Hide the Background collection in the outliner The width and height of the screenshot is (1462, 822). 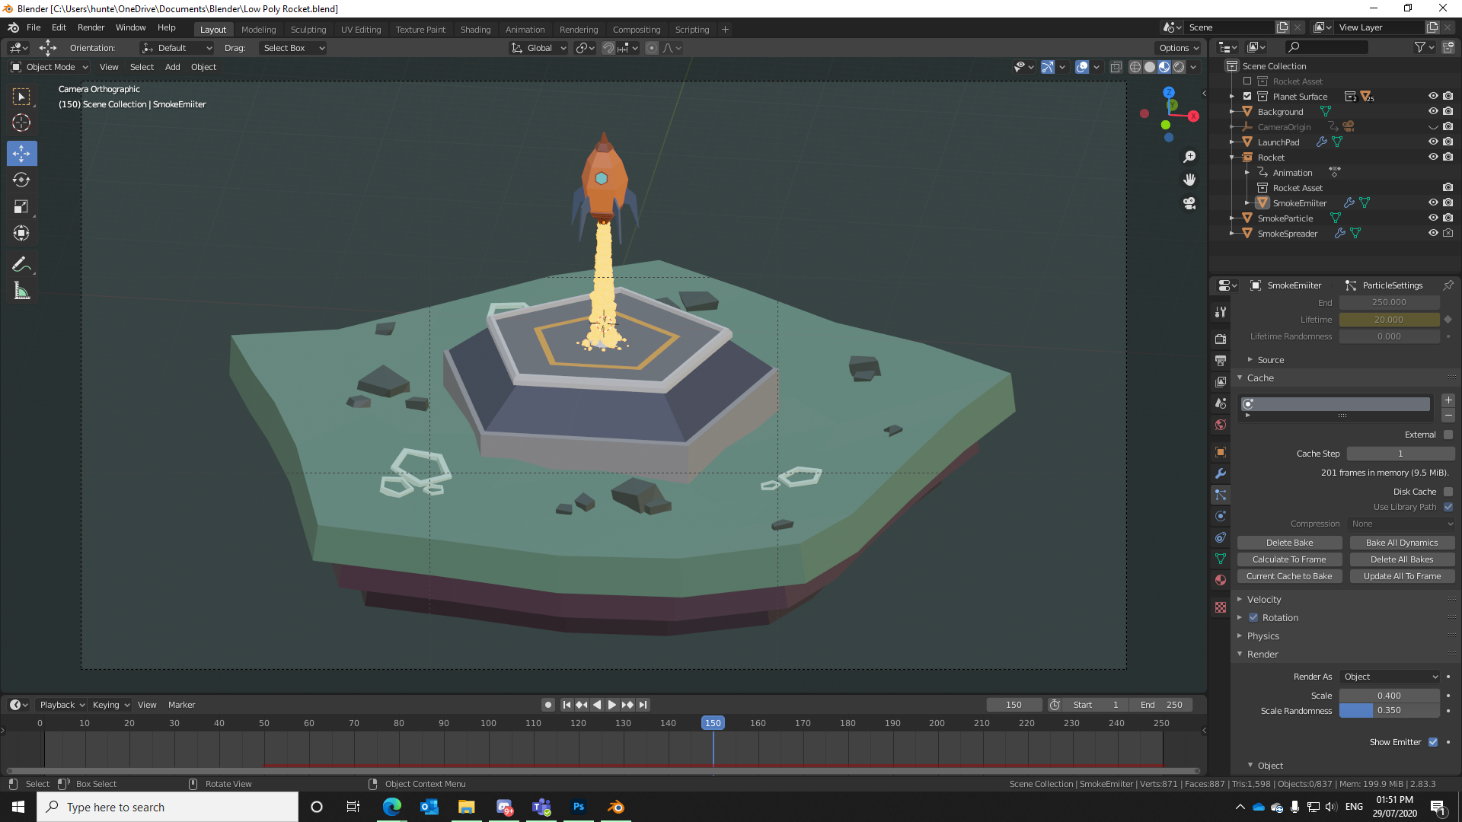[x=1434, y=111]
